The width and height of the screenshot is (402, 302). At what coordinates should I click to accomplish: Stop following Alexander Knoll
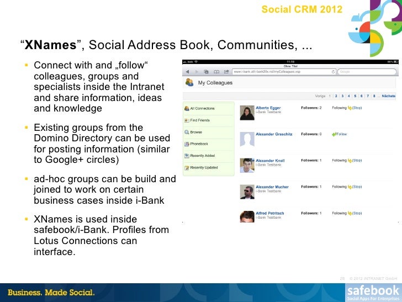click(357, 161)
